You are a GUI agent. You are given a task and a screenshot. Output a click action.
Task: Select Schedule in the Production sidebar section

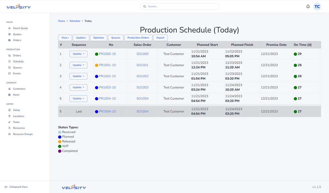tap(18, 61)
